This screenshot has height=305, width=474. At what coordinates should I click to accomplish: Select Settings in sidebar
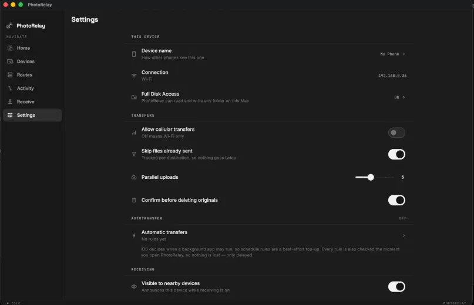pos(32,115)
